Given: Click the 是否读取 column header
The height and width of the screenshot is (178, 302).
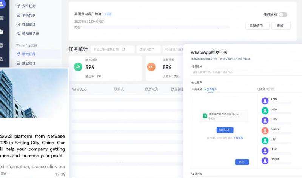Looking at the screenshot, I should click(x=177, y=89).
